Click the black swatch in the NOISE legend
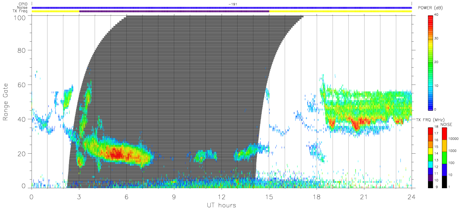The height and width of the screenshot is (213, 463). (x=445, y=181)
